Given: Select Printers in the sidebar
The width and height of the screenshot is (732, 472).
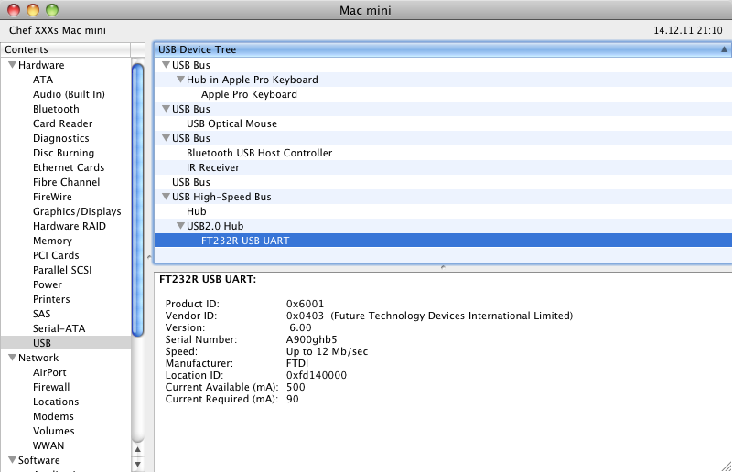Looking at the screenshot, I should tap(51, 299).
